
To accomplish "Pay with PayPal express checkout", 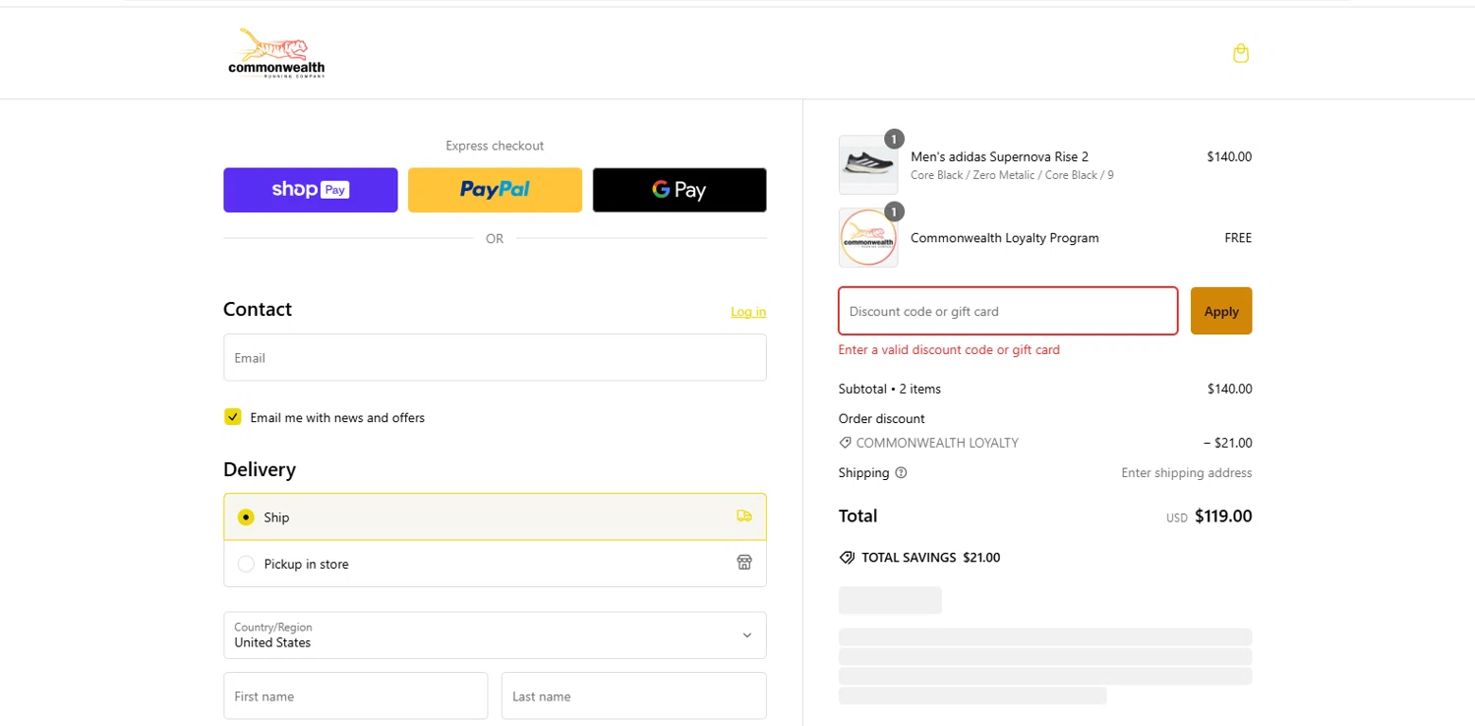I will pos(495,190).
